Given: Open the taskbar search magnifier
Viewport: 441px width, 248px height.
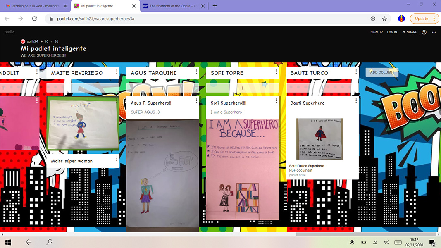Looking at the screenshot, I should [x=49, y=242].
